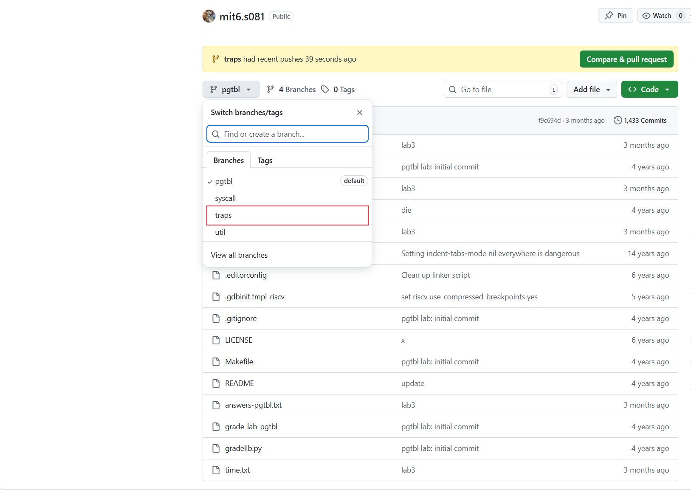Open the .editorconfig file

(x=246, y=275)
